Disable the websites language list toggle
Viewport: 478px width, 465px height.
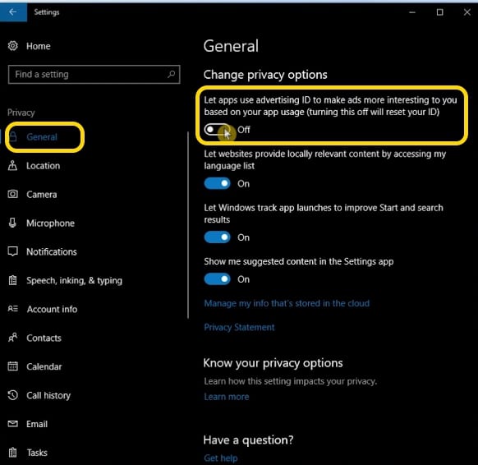coord(217,183)
